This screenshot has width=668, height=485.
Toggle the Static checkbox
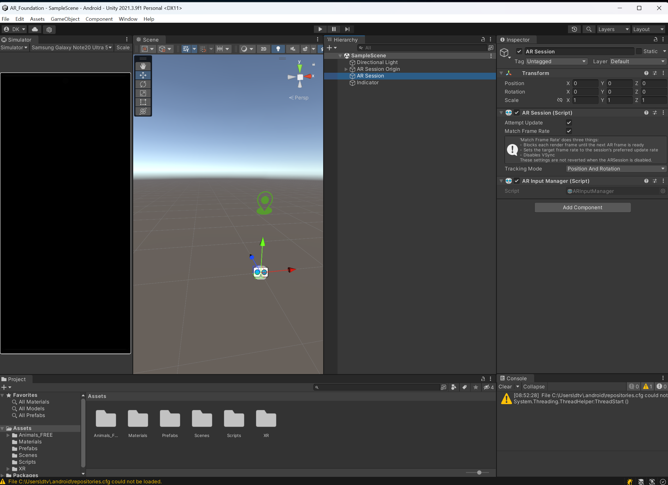tap(638, 51)
